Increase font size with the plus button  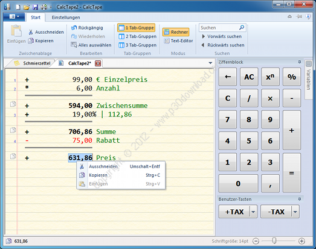(301, 241)
